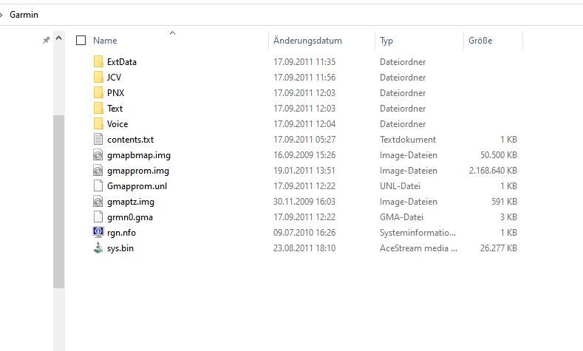
Task: Select the rgn.nfo file name
Action: coord(121,233)
